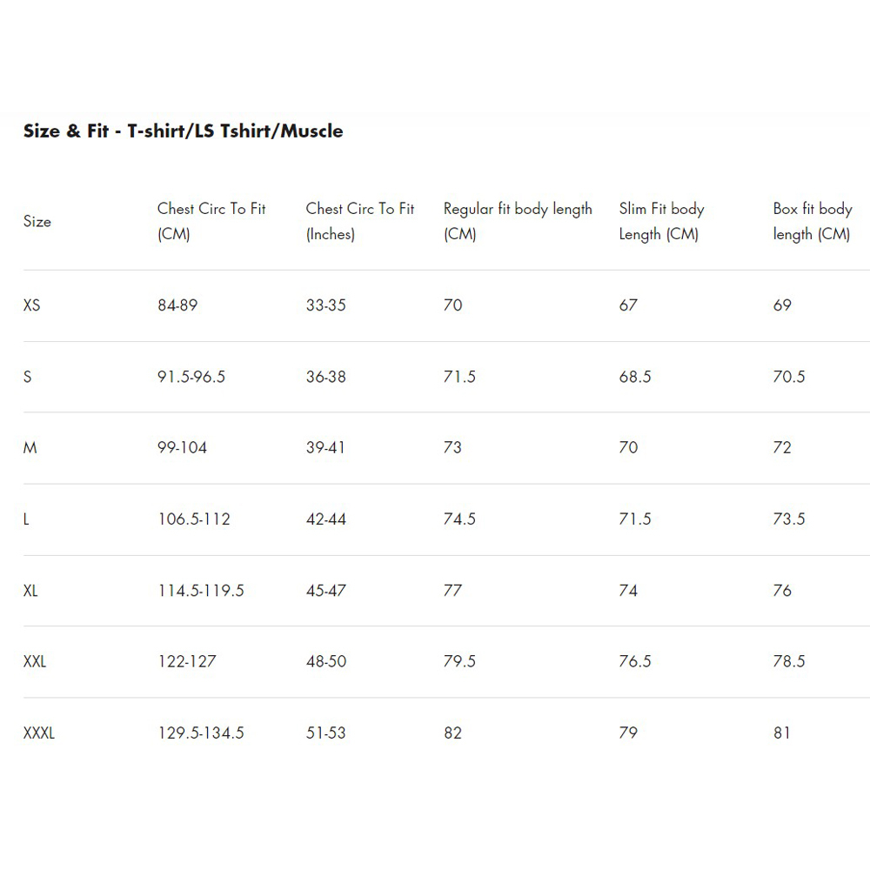870x870 pixels.
Task: Select the 45-47 inches cell
Action: pos(326,591)
